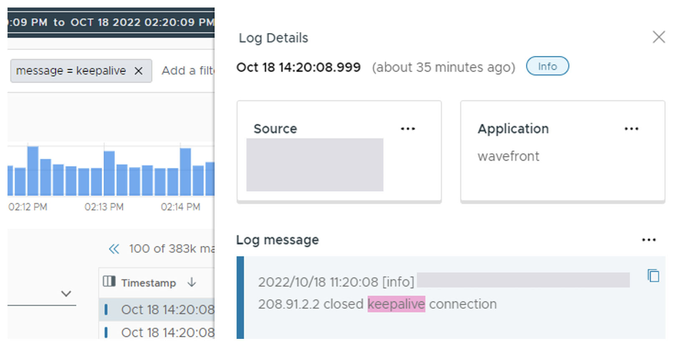Open the Log message options menu
Image resolution: width=680 pixels, height=346 pixels.
click(x=649, y=240)
